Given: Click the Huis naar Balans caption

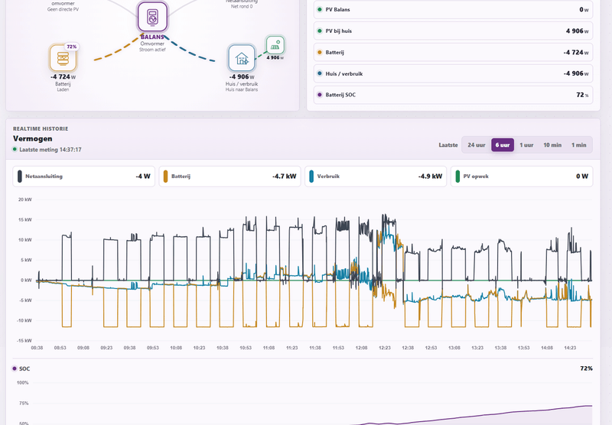Looking at the screenshot, I should point(242,89).
